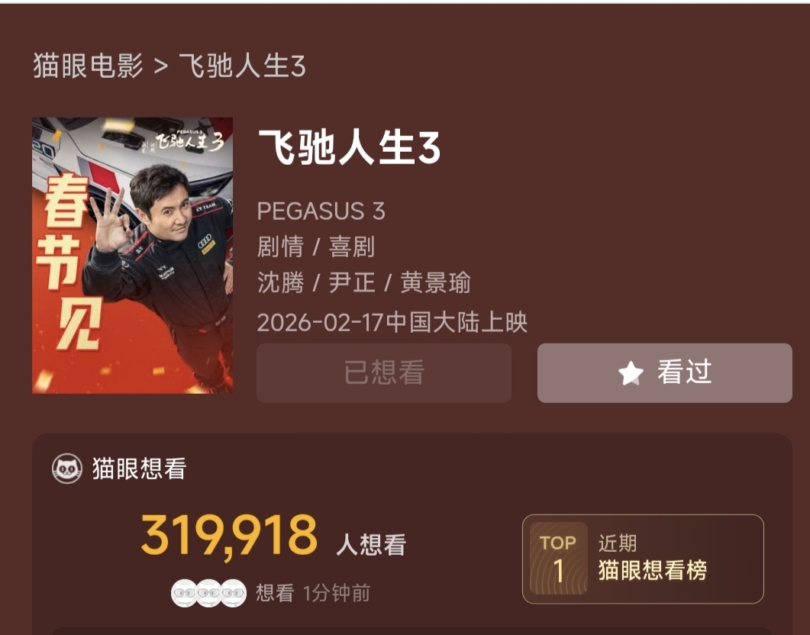Click the 319,918 want-to-see count
Viewport: 810px width, 635px height.
(229, 537)
